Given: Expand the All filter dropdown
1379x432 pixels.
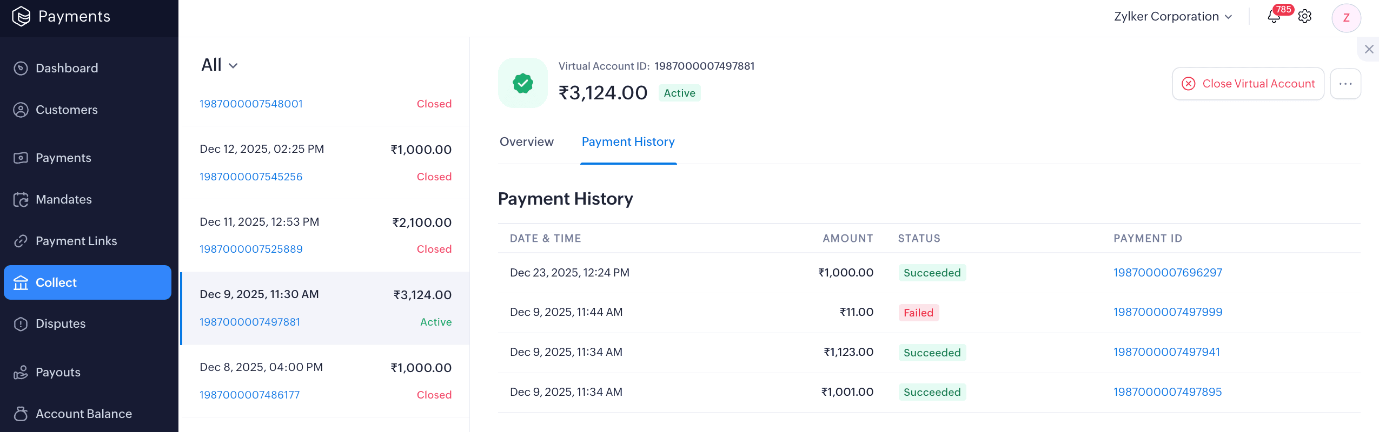Looking at the screenshot, I should (x=220, y=65).
